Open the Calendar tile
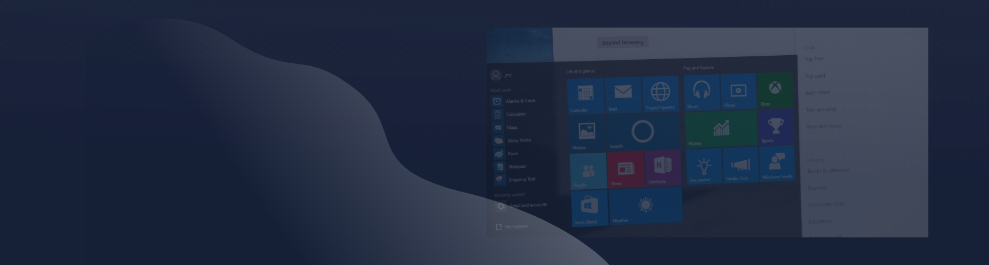Viewport: 989px width, 265px height. (586, 95)
